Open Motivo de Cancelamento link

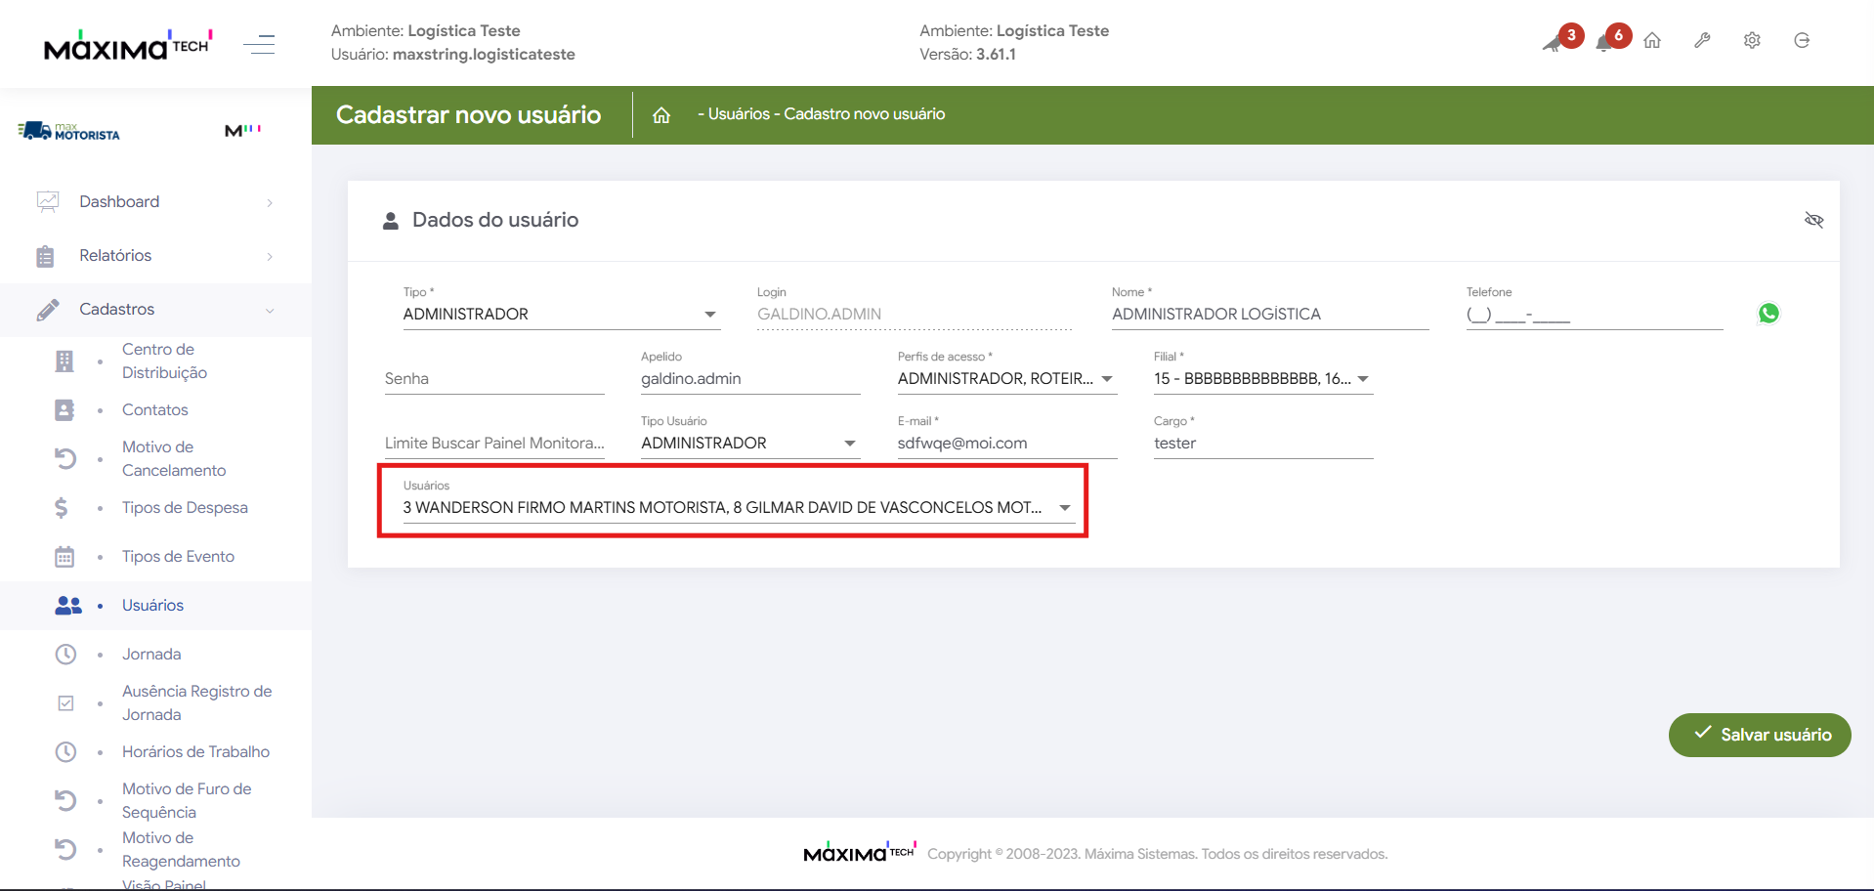point(174,459)
